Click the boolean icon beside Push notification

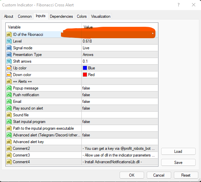coord(9,95)
